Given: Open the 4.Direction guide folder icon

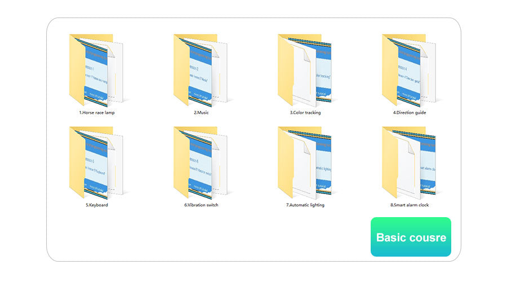Looking at the screenshot, I should (x=409, y=70).
